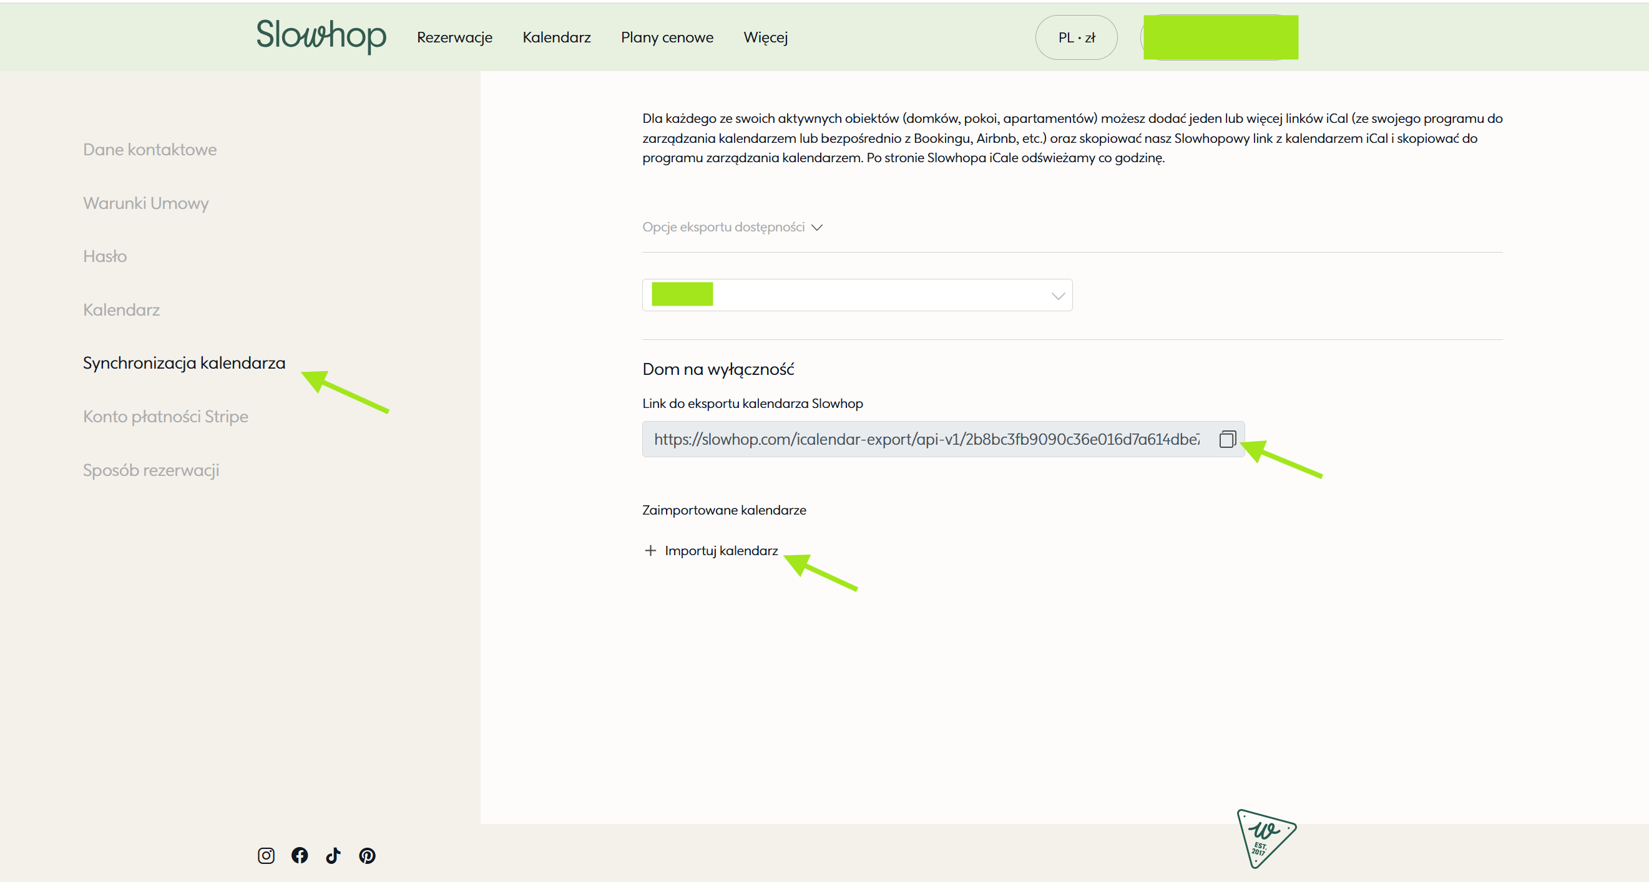Open Slowhop Facebook page
The image size is (1649, 882).
click(x=299, y=855)
